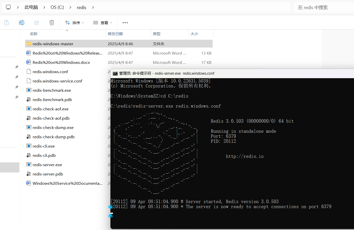Select Redis%20on%20Windows.docx file icon
Screen dimensions: 354x230
(29, 62)
